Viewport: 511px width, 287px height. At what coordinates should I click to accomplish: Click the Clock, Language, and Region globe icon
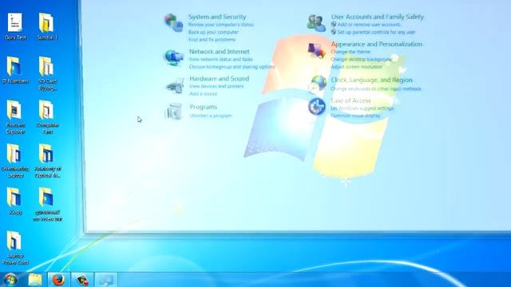318,84
